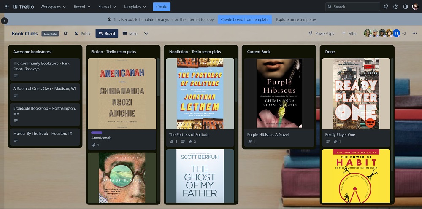Open the apps grid switcher icon
Image resolution: width=422 pixels, height=209 pixels.
(6, 7)
